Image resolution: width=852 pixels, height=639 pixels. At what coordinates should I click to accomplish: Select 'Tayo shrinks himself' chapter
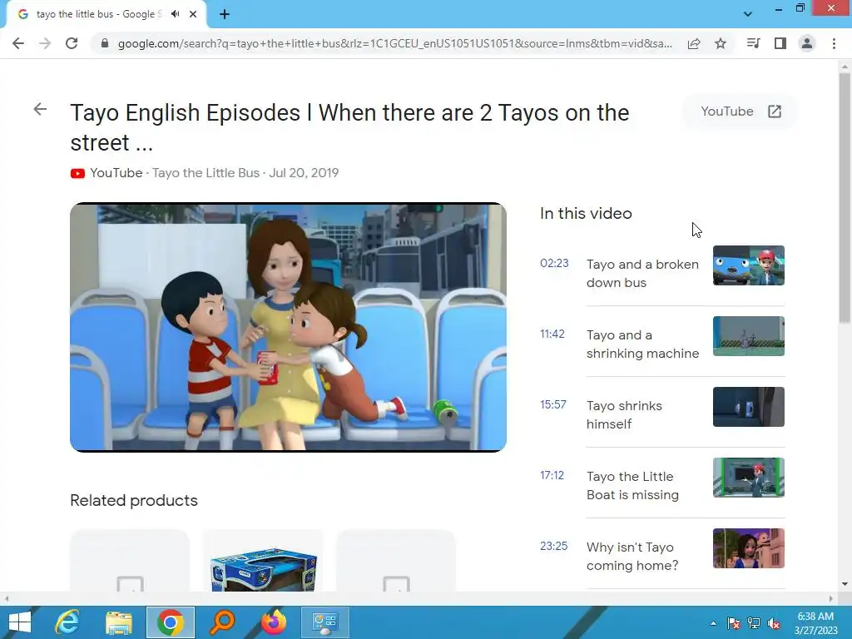(x=624, y=414)
